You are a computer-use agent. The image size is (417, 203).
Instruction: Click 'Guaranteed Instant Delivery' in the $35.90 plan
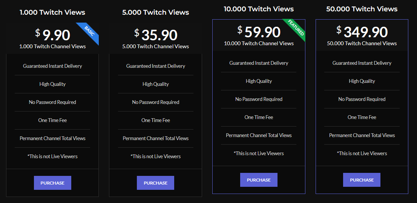pos(156,66)
